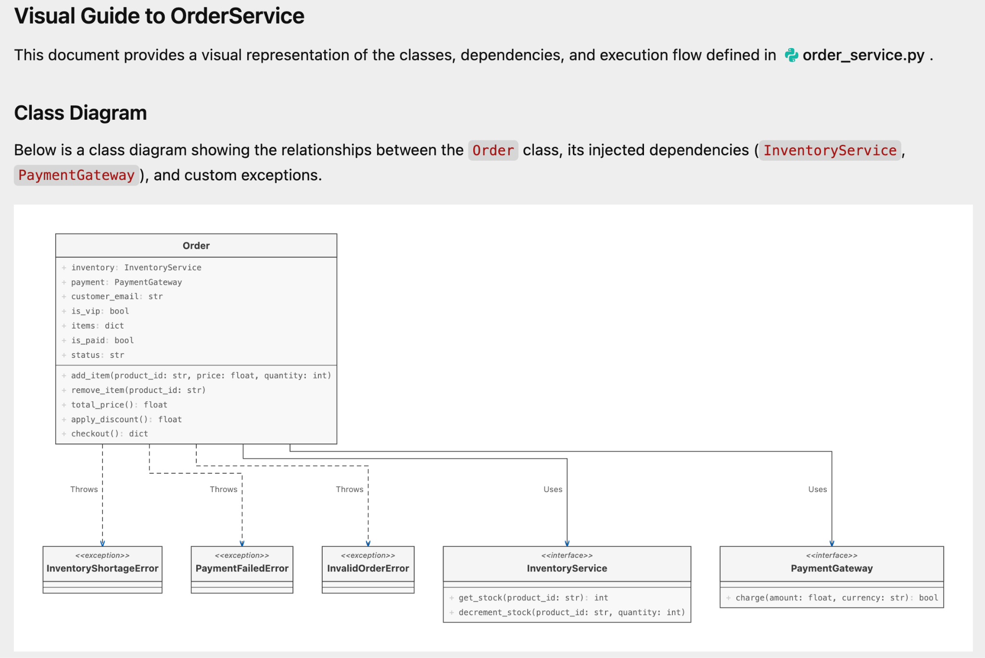985x658 pixels.
Task: Click the PaymentGateway inline code chip
Action: click(76, 175)
